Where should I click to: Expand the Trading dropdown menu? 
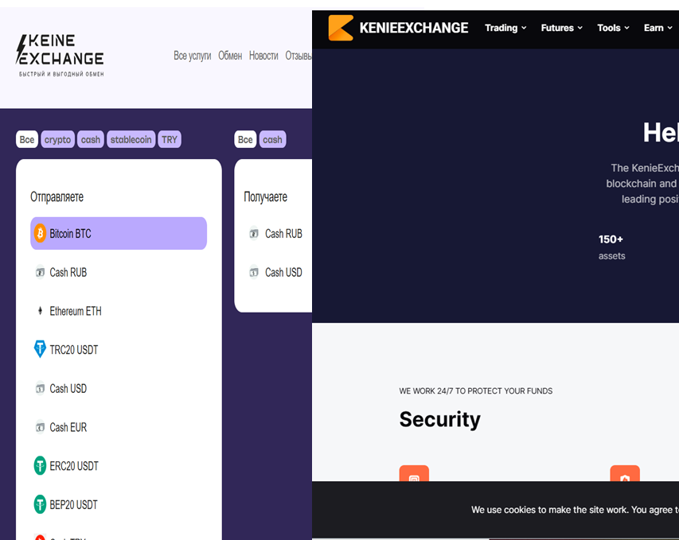pos(505,28)
